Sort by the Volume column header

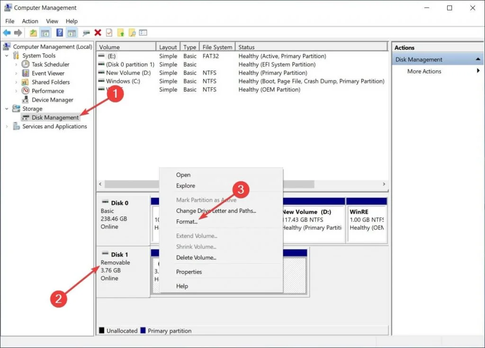point(126,47)
